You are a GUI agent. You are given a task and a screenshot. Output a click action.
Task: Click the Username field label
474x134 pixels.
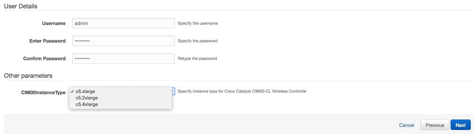[x=54, y=23]
